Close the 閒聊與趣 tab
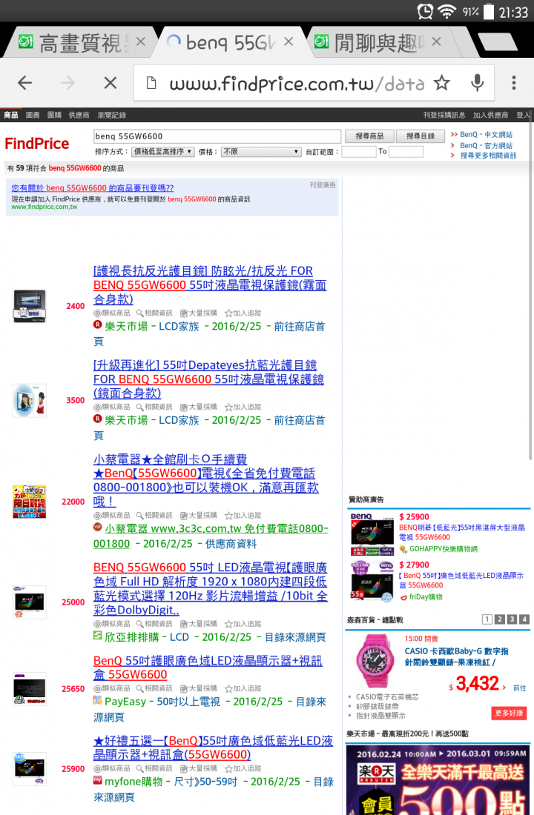Viewport: 534px width, 815px height. (x=437, y=42)
